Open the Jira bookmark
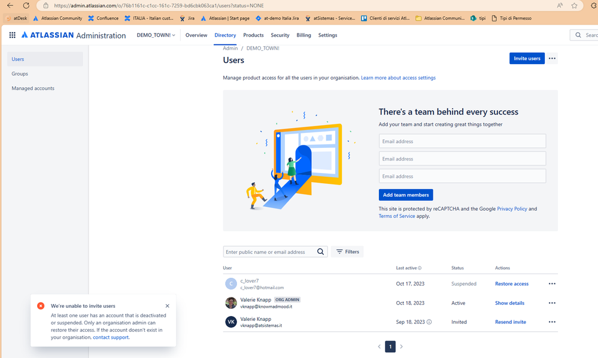The height and width of the screenshot is (358, 598). pos(187,19)
